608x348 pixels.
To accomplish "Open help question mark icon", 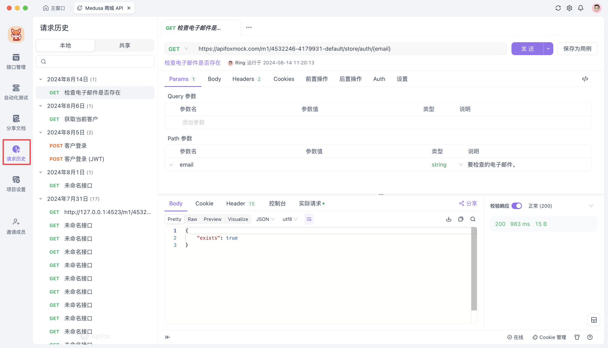I will tap(590, 337).
